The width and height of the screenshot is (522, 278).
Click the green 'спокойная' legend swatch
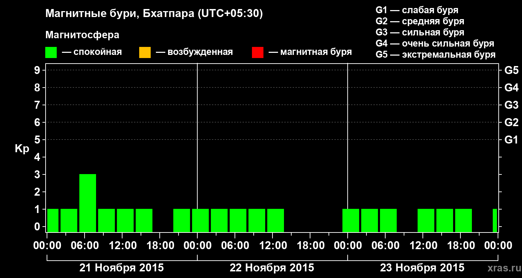(51, 52)
